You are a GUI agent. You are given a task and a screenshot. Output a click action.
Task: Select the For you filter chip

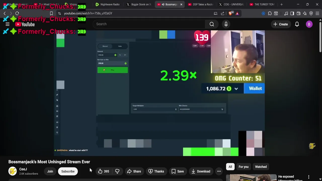coord(244,167)
